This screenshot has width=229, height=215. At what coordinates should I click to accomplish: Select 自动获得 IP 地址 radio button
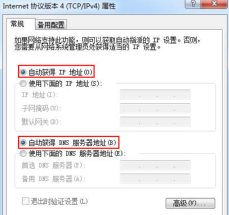point(23,72)
